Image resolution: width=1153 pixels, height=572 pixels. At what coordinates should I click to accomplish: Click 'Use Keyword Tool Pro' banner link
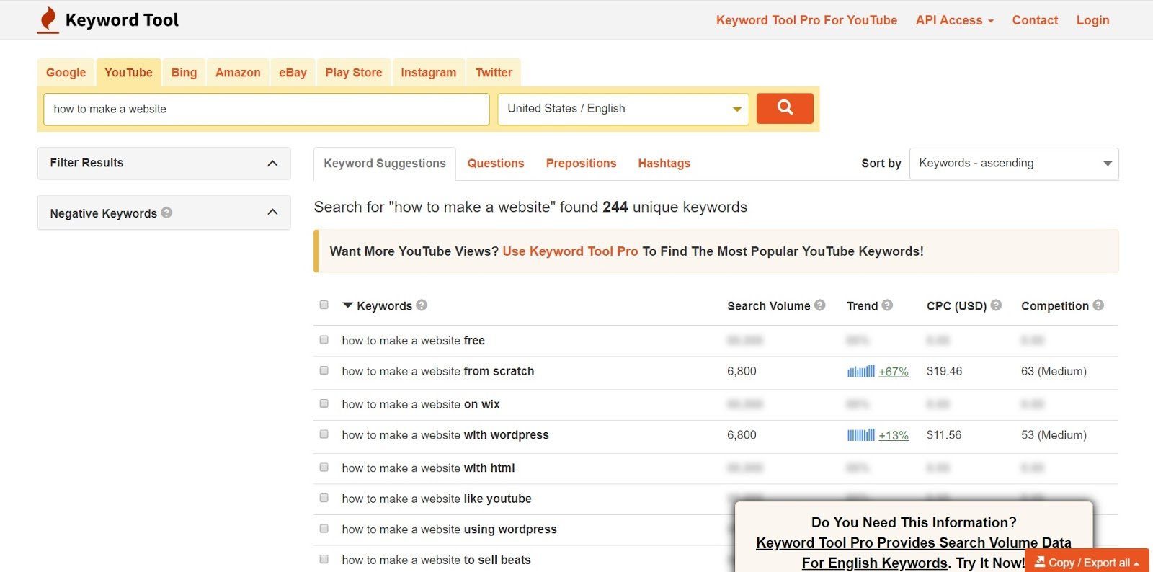coord(570,251)
